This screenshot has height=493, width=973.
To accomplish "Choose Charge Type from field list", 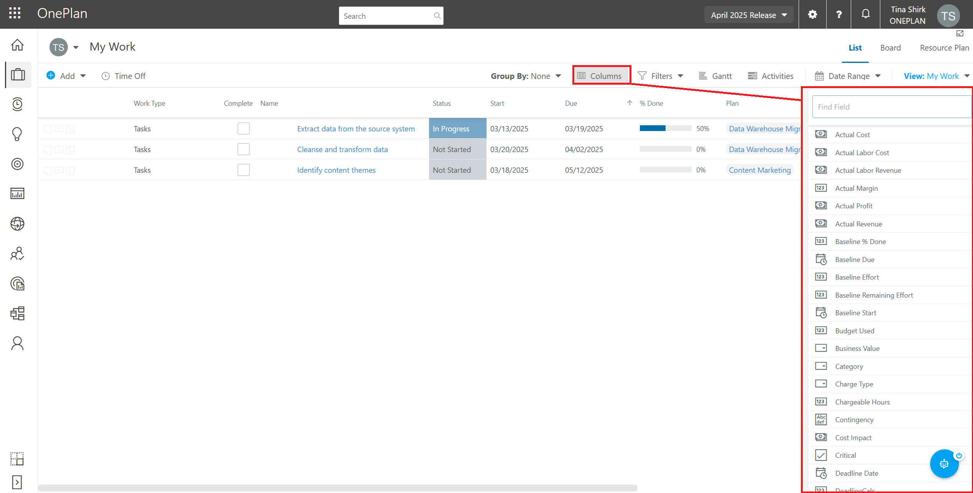I will (889, 384).
